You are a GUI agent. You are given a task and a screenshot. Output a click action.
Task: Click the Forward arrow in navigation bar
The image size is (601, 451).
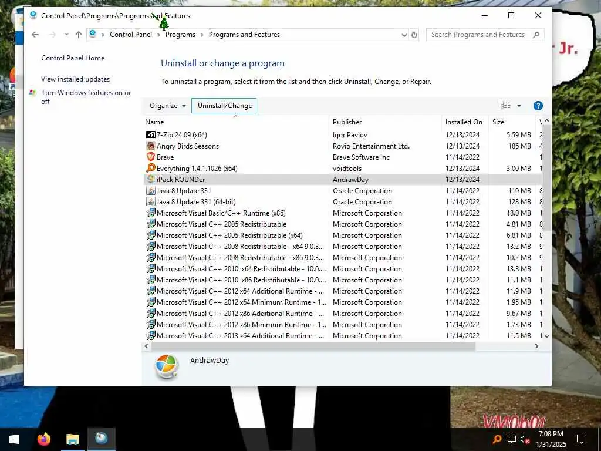tap(52, 35)
